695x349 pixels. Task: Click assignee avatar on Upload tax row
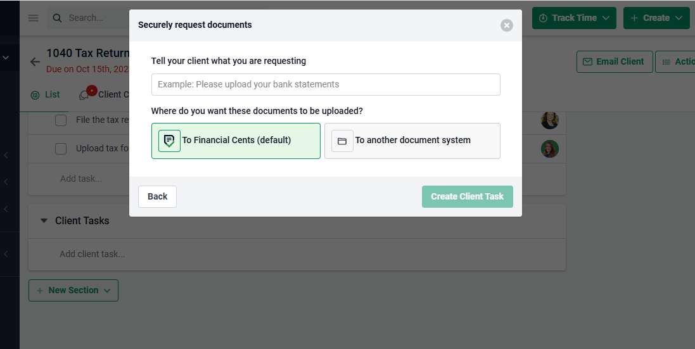(x=550, y=149)
